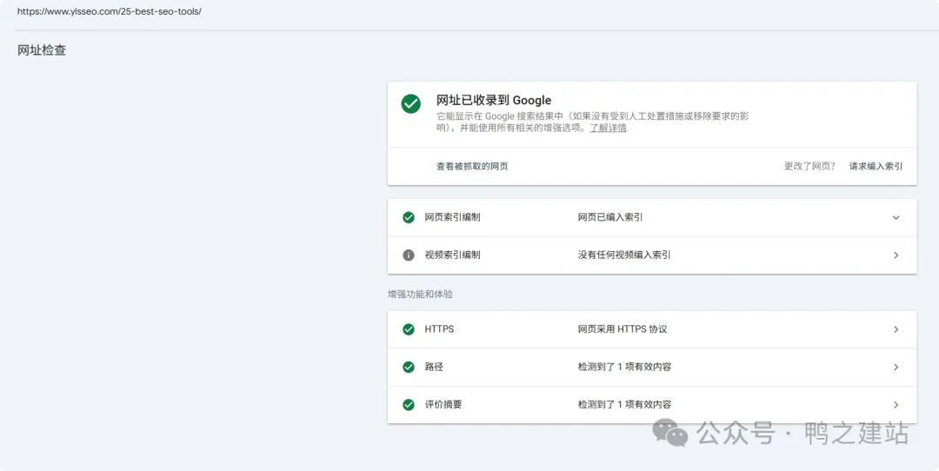Click green check icon next to 网页索引编制

coord(409,217)
